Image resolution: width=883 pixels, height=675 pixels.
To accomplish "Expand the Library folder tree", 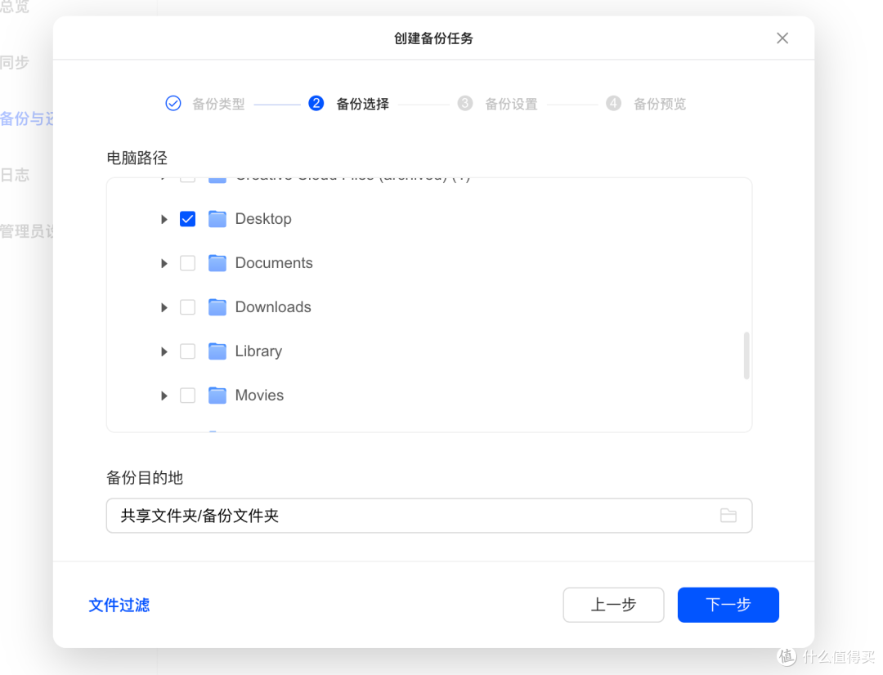I will (164, 351).
